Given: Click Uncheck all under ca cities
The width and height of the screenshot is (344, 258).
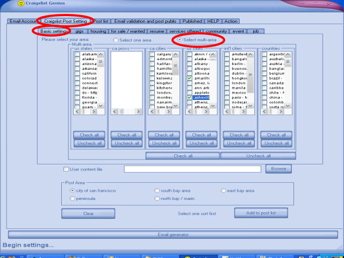Looking at the screenshot, I should tap(164, 144).
